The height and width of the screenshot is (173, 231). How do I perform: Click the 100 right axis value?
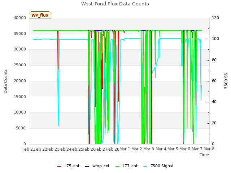click(215, 39)
